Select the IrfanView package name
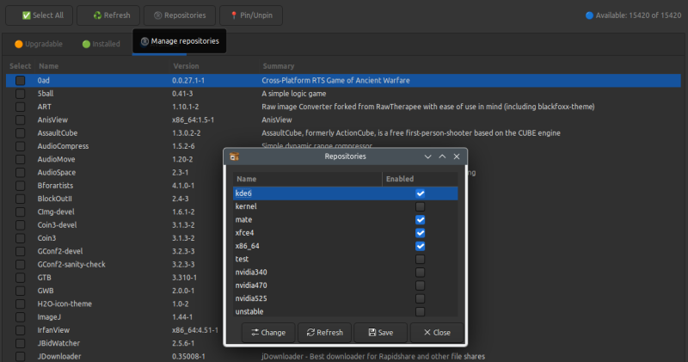This screenshot has height=362, width=688. click(53, 330)
